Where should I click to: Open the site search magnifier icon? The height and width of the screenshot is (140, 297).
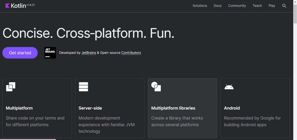(x=284, y=6)
